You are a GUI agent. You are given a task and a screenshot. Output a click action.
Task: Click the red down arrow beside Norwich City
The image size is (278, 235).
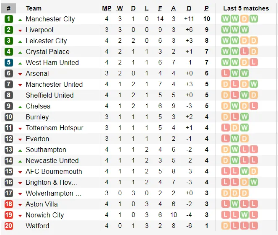coord(20,215)
